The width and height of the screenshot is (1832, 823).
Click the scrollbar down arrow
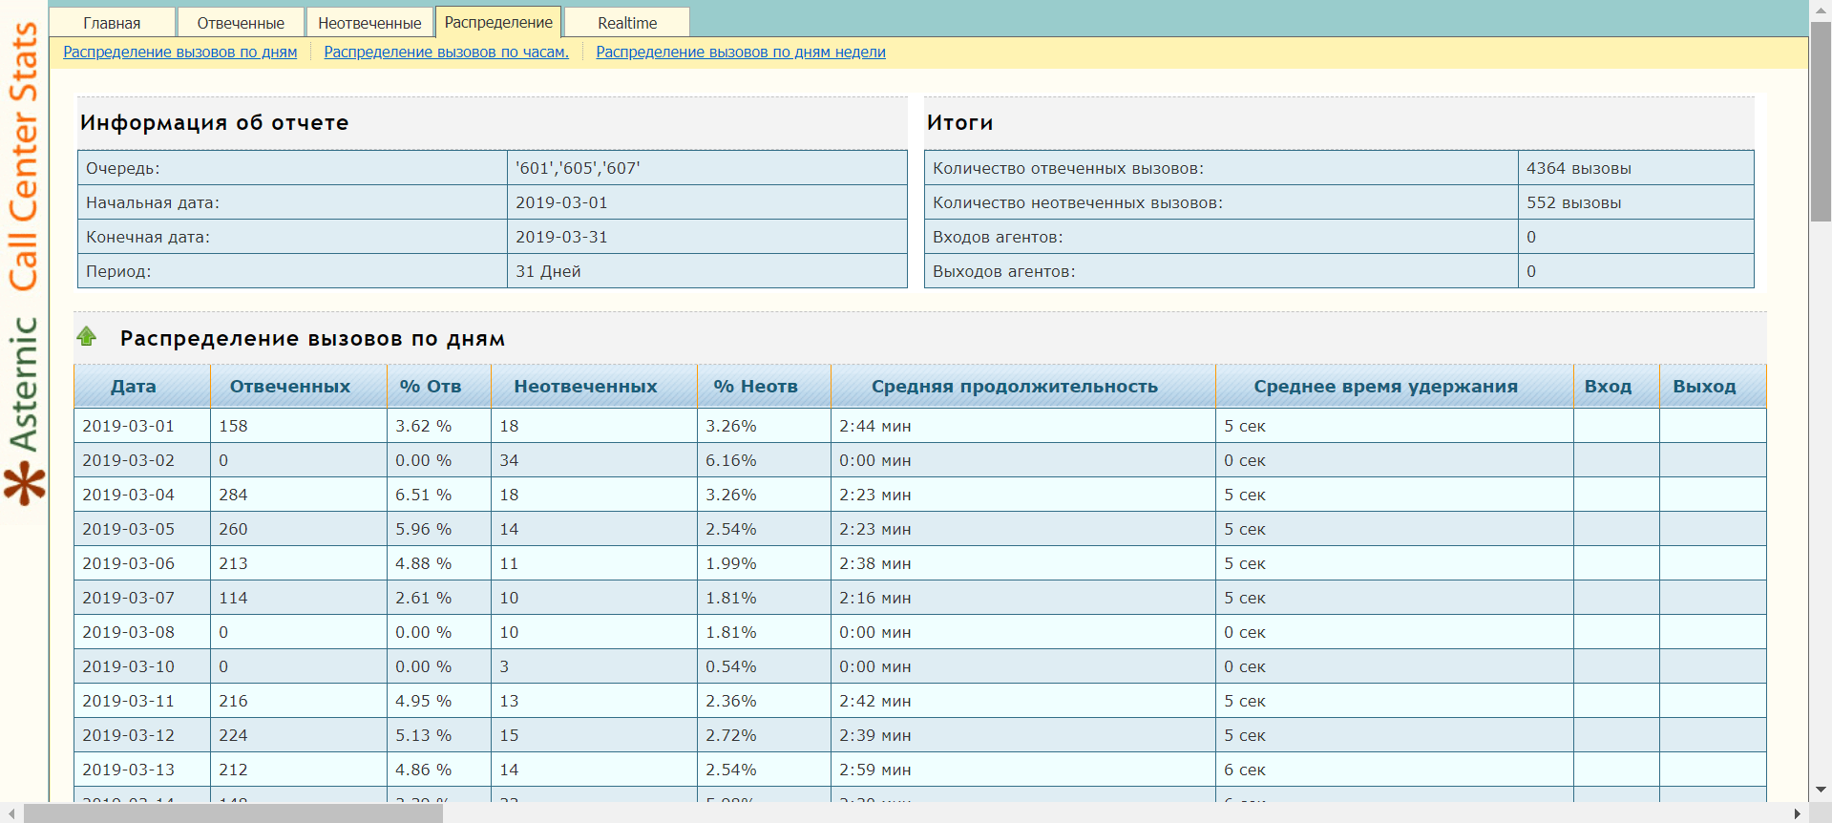coord(1821,790)
